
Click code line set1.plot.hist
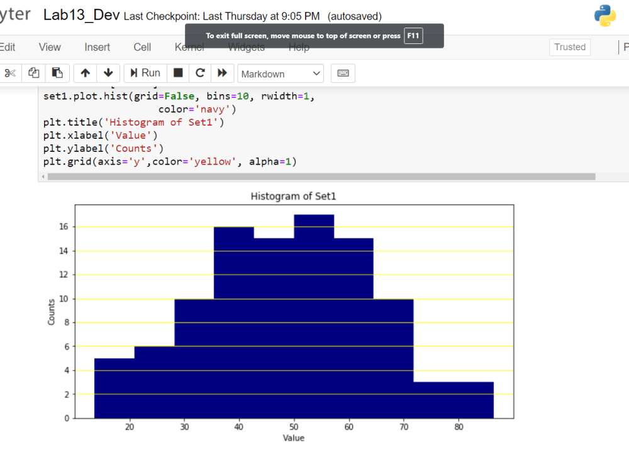[179, 96]
